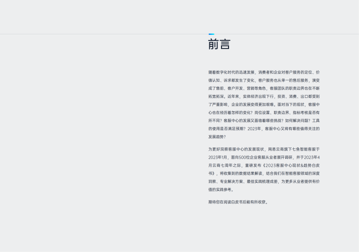Click the line 值的实践参考。
Viewport: 359px width, 252px height.
click(221, 189)
